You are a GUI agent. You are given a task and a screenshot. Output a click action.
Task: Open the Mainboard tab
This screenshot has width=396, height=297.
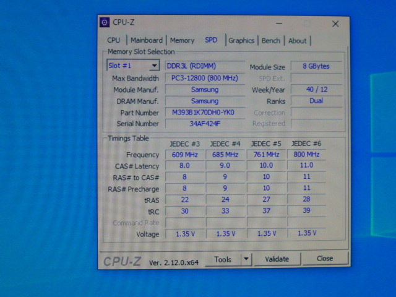click(147, 40)
